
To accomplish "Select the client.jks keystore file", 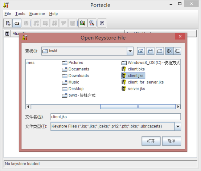I will point(133,76).
